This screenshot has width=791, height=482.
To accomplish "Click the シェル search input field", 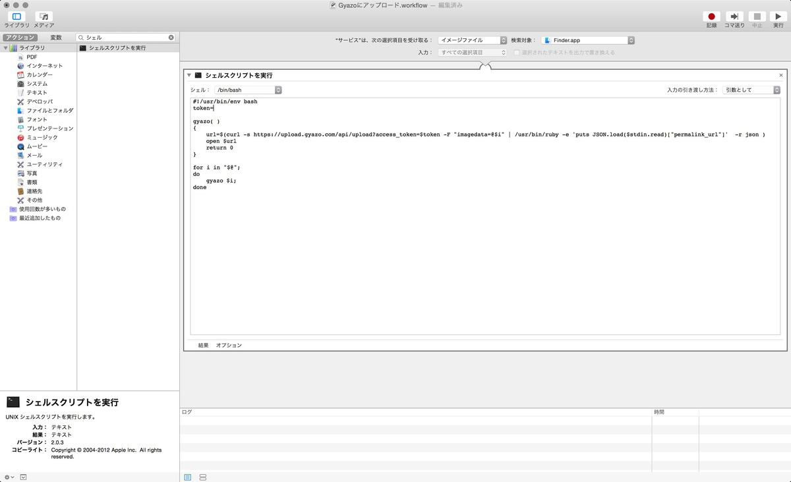I will [125, 38].
